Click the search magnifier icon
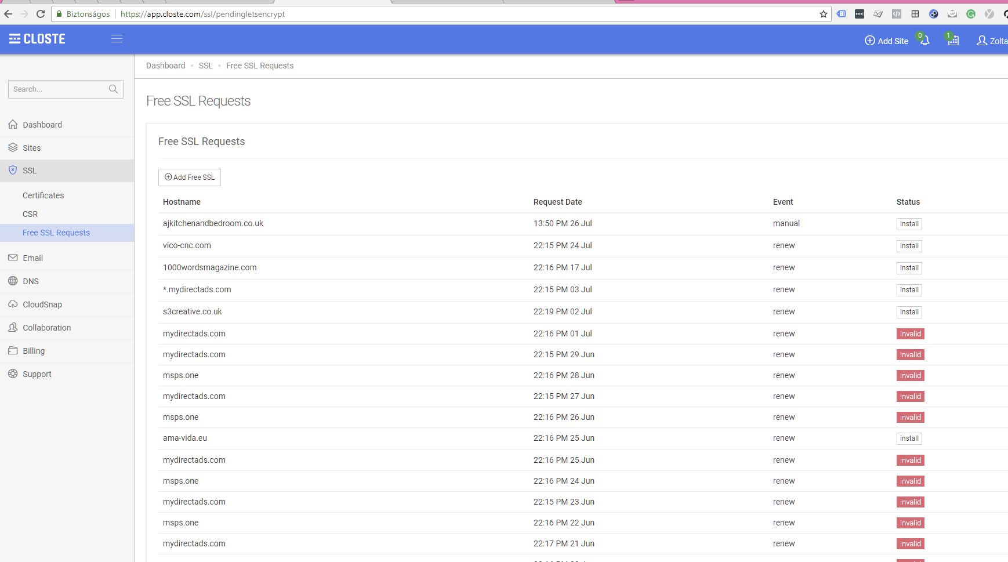The image size is (1008, 562). (113, 89)
